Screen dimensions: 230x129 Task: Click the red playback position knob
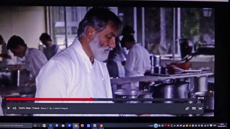point(91,99)
